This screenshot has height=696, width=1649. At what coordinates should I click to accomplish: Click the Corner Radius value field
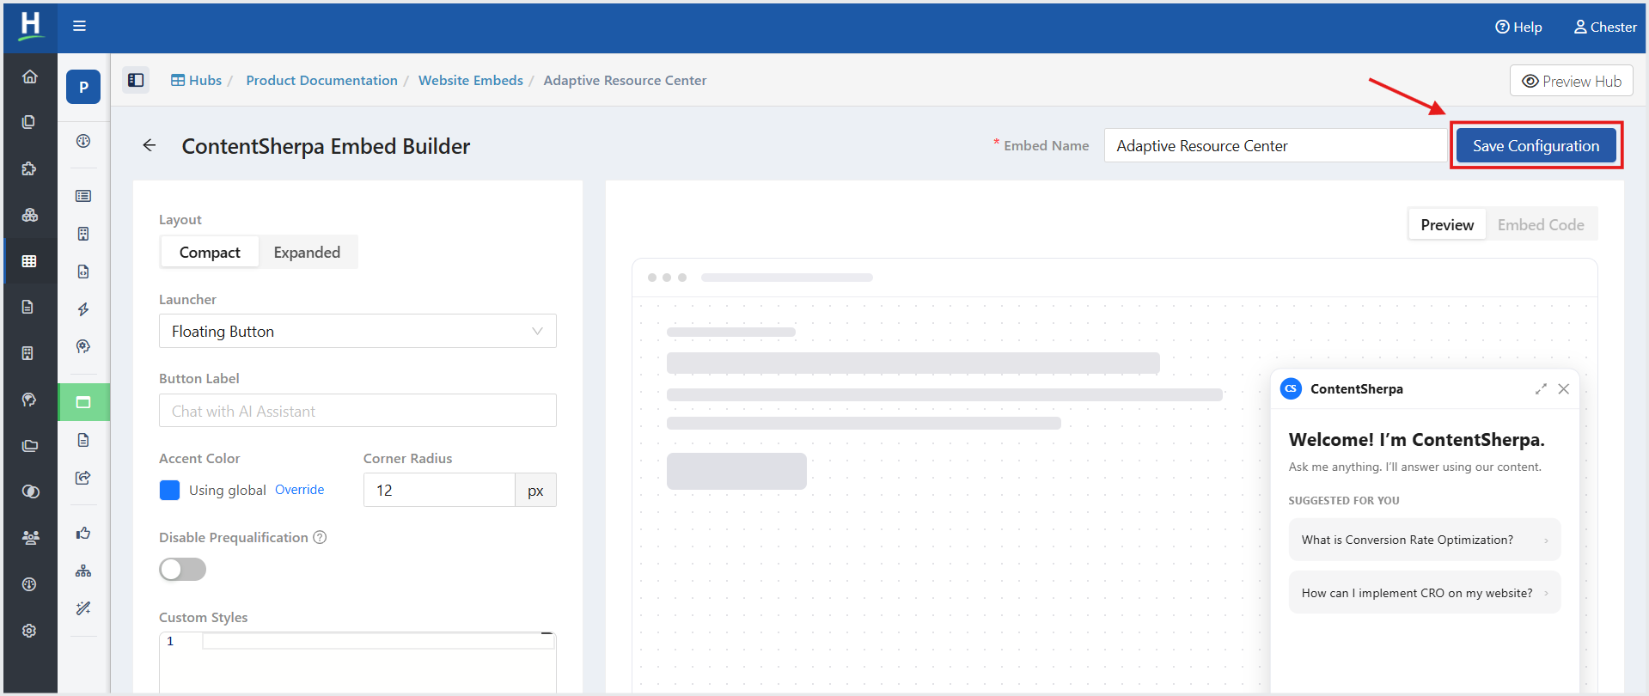[439, 490]
